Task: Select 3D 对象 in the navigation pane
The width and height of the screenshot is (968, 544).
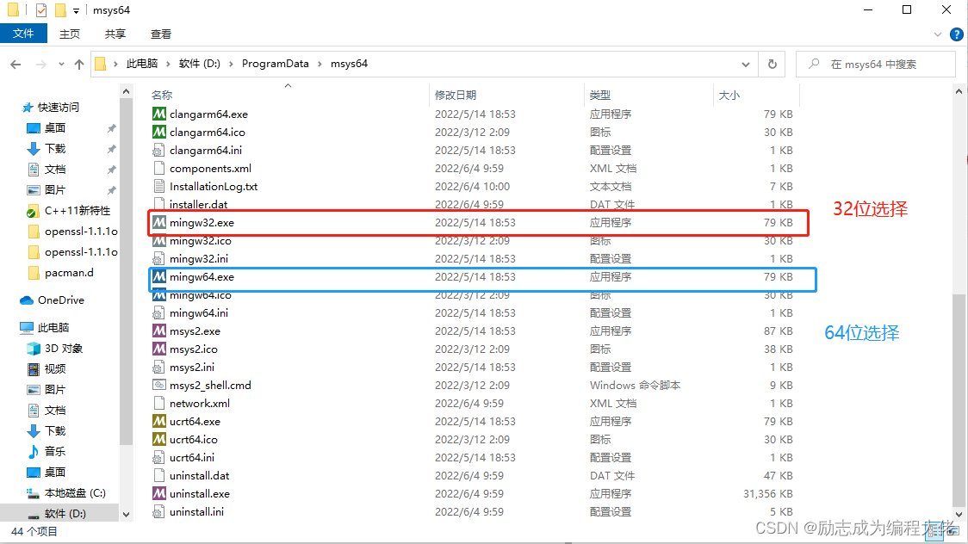Action: [x=64, y=348]
